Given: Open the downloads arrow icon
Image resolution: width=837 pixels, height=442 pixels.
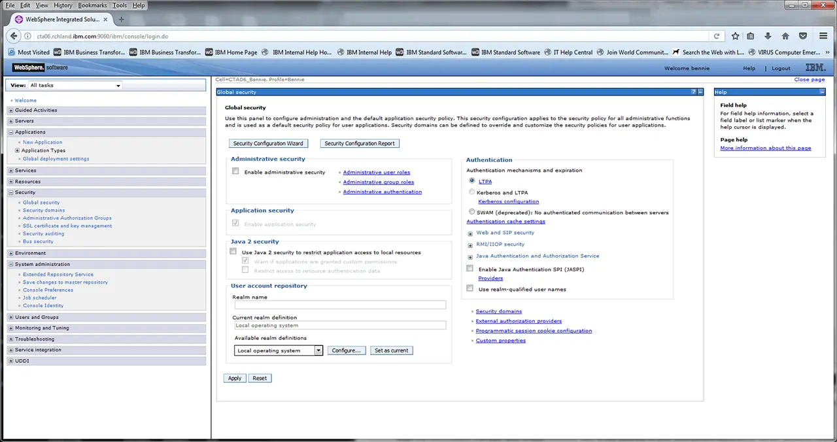Looking at the screenshot, I should [x=768, y=36].
